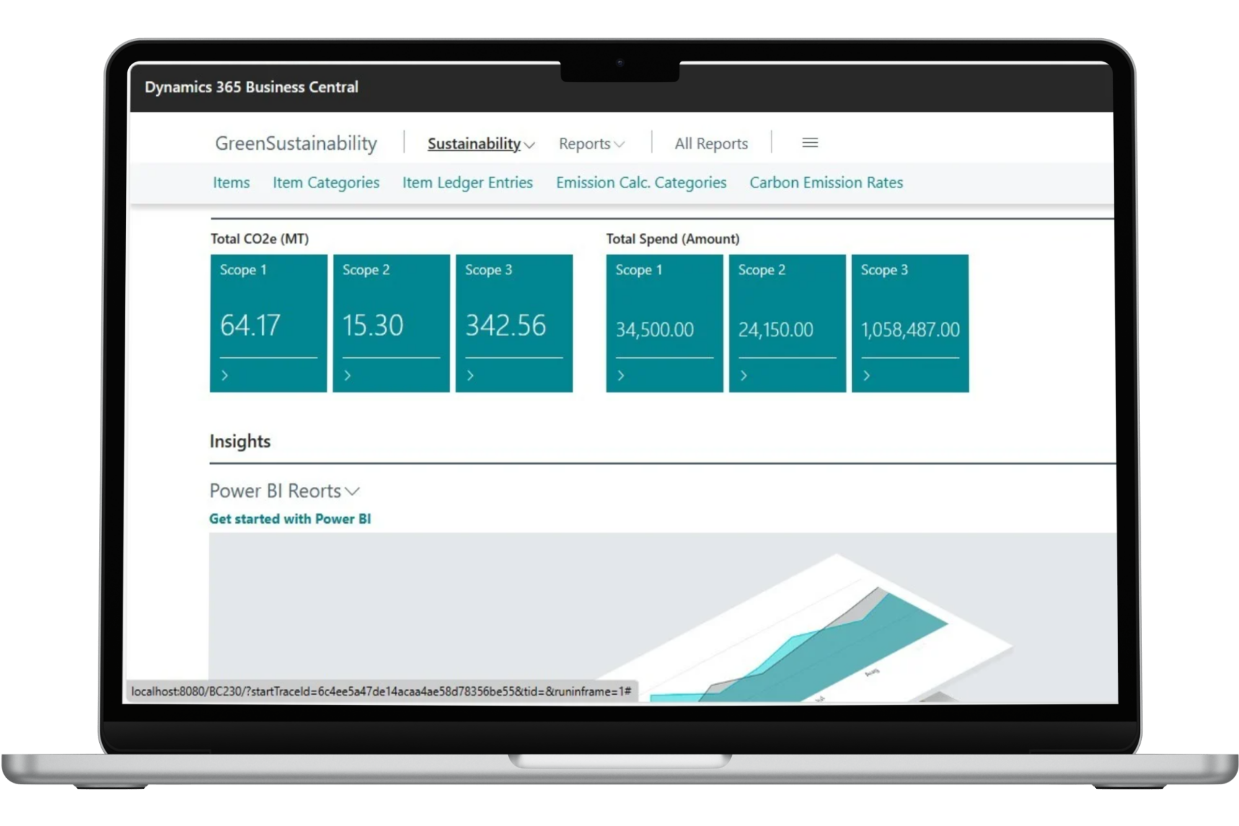Viewport: 1239px width, 826px height.
Task: Click arrow icon on Spend Scope 3 tile
Action: tap(866, 375)
